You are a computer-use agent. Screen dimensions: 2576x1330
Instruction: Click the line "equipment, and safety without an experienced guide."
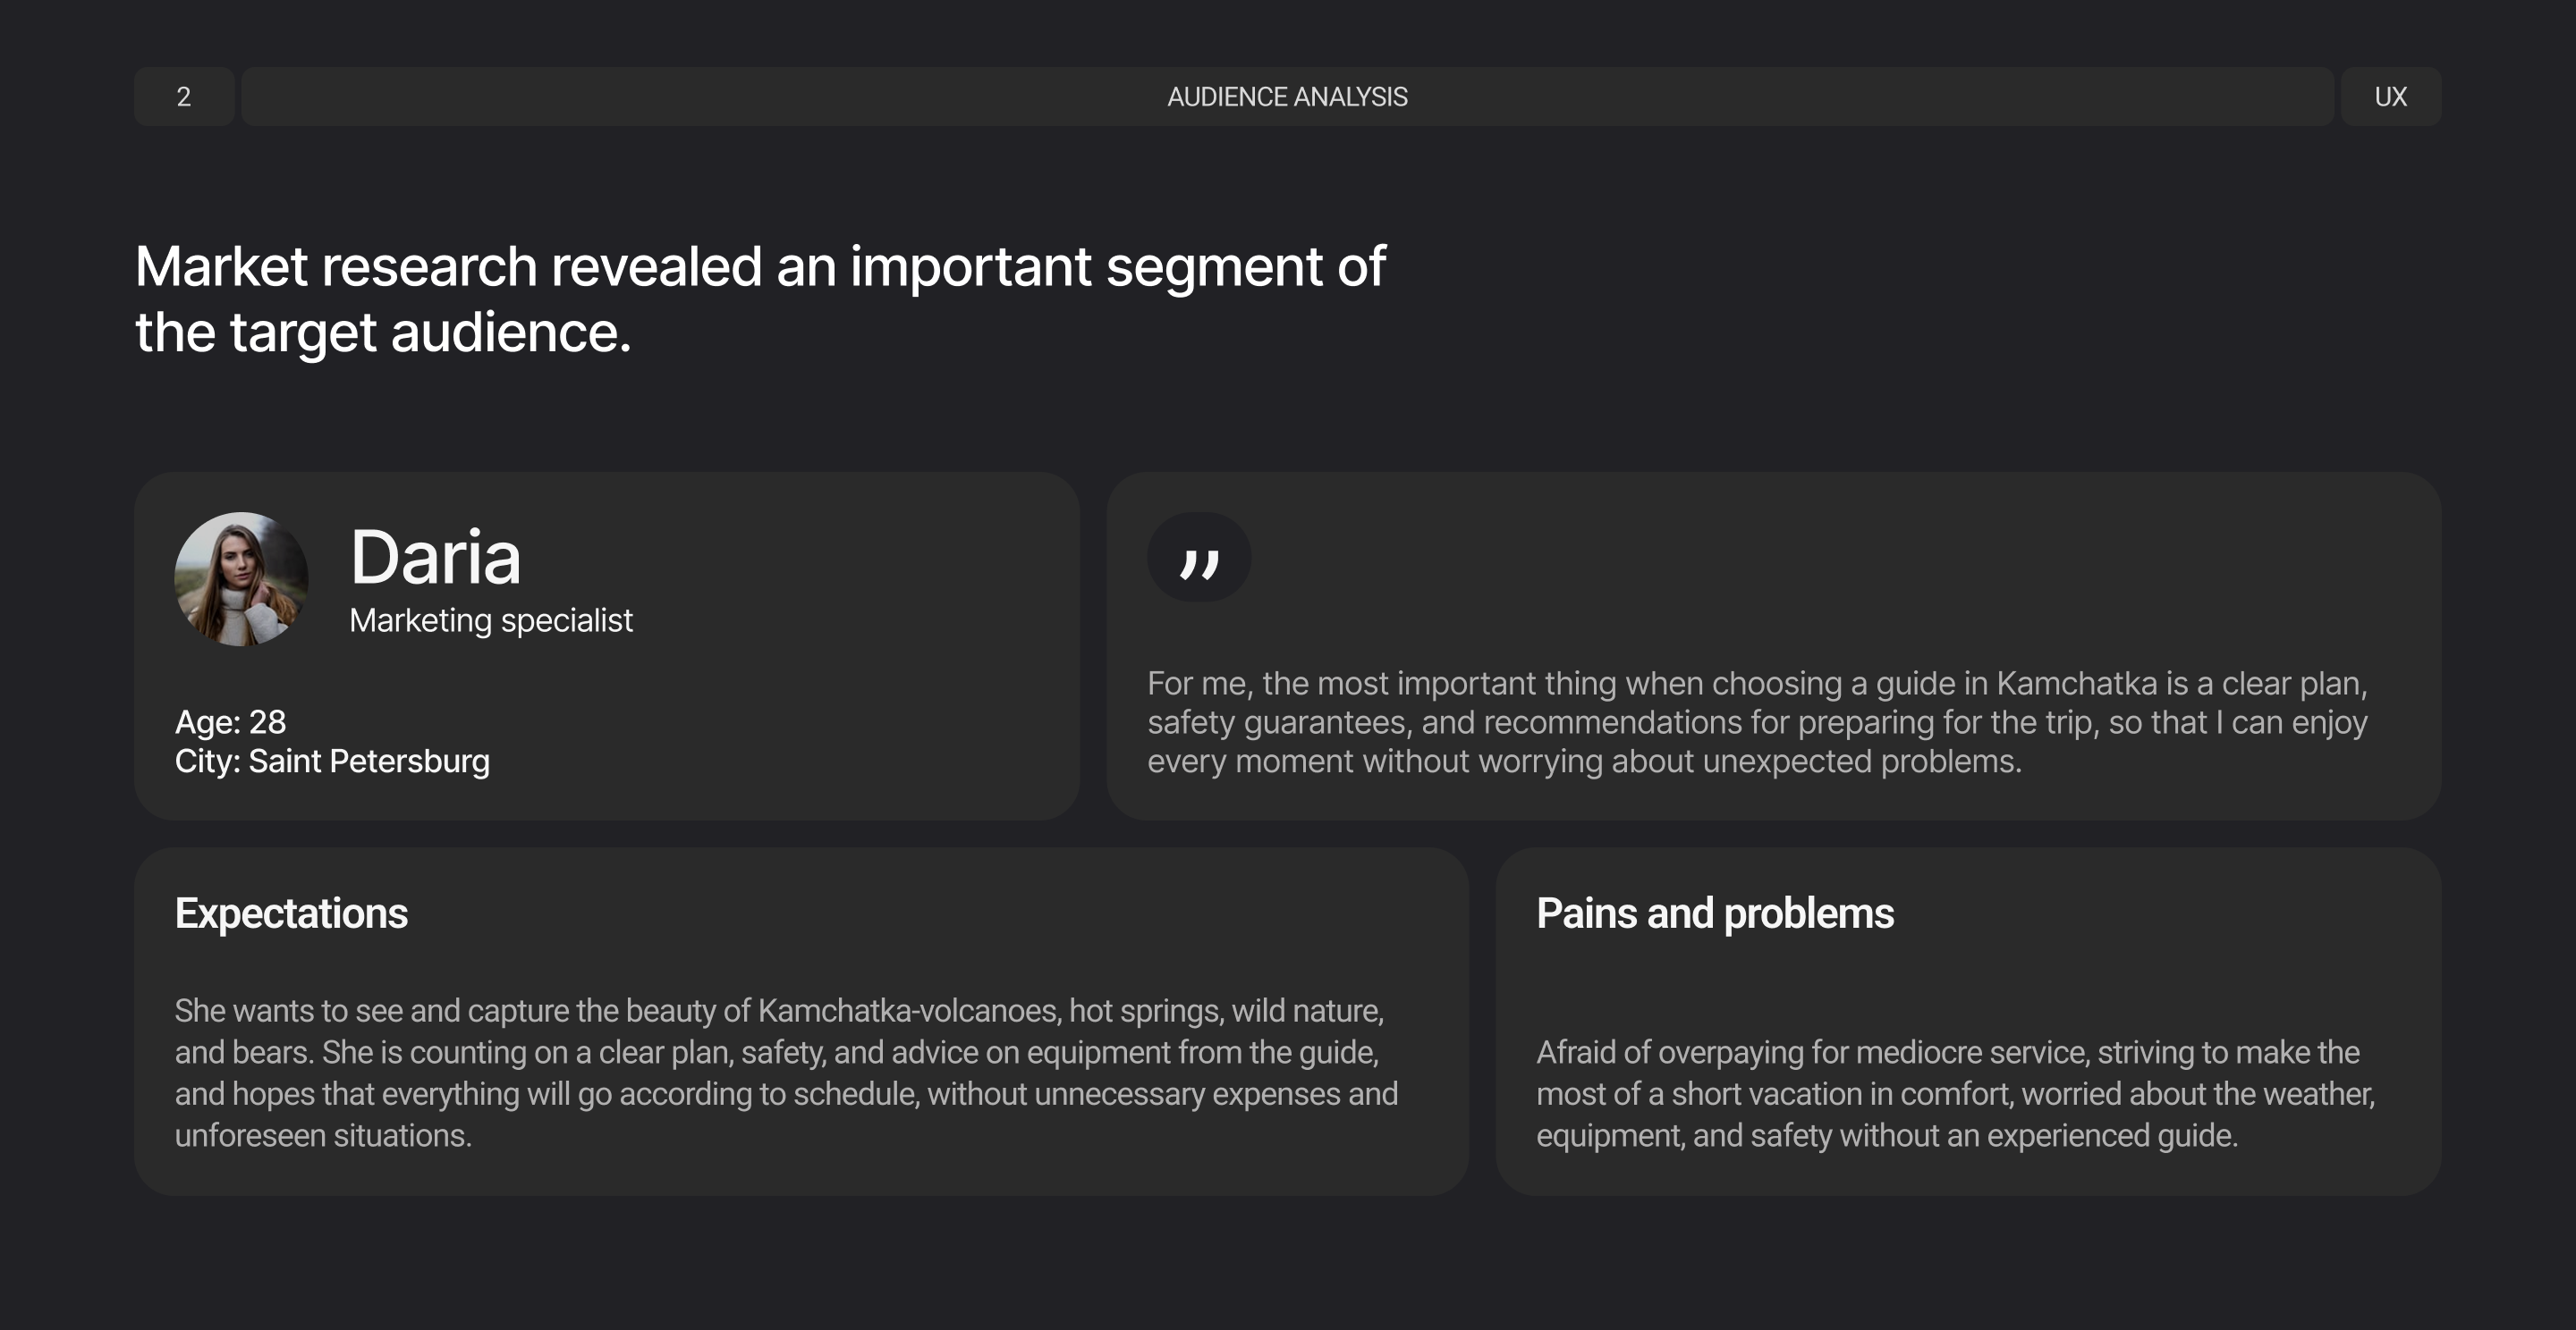tap(1886, 1135)
